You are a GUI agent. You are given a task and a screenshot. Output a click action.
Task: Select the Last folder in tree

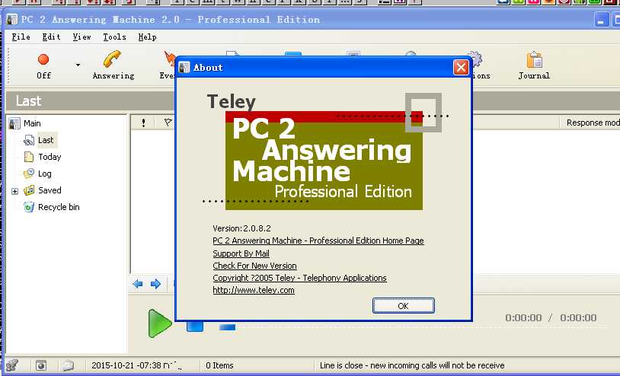coord(46,140)
